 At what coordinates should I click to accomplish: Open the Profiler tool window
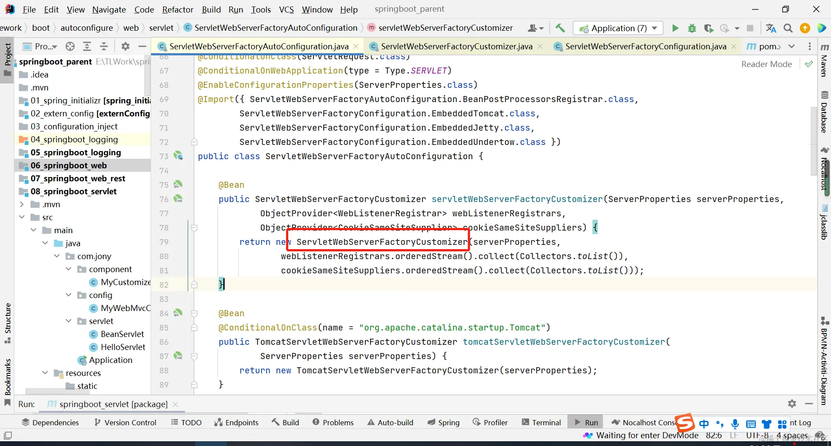pyautogui.click(x=490, y=423)
